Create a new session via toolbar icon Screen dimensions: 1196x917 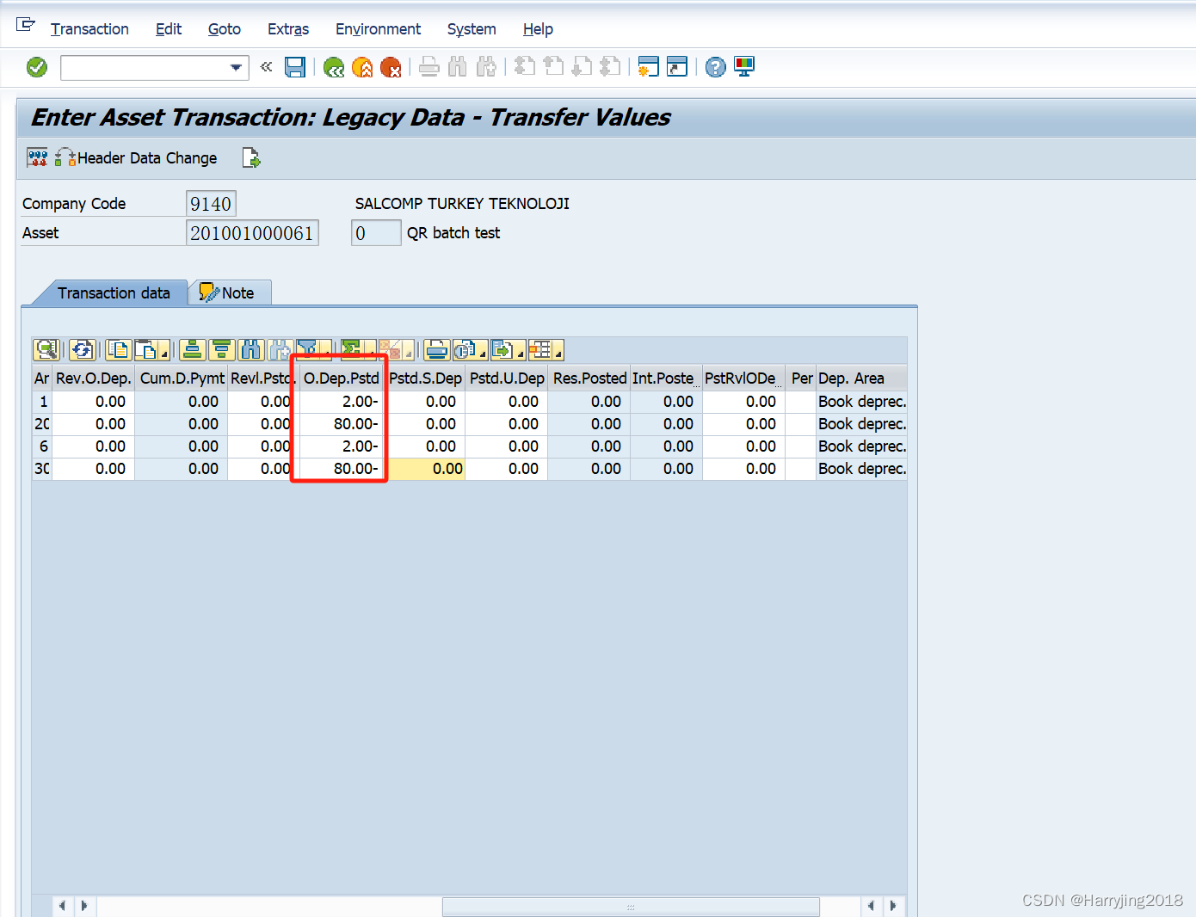(x=649, y=67)
